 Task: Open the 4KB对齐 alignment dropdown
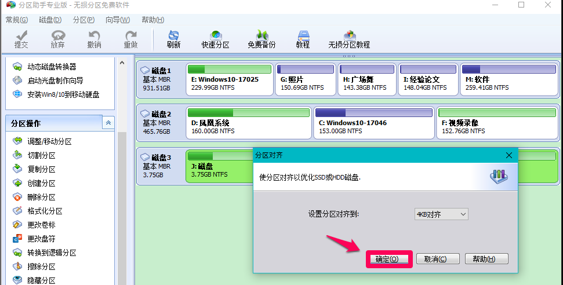pos(441,214)
